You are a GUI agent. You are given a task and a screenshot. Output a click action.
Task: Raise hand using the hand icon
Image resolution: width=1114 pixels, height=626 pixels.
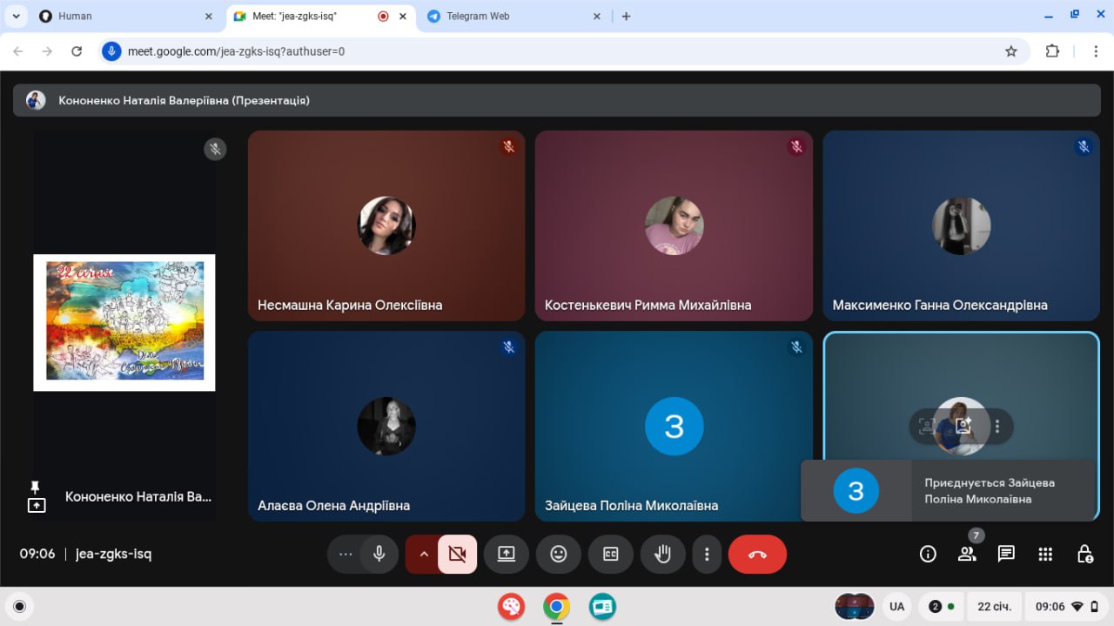tap(663, 554)
